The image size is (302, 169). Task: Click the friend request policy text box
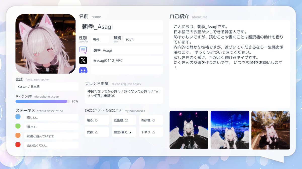click(124, 95)
